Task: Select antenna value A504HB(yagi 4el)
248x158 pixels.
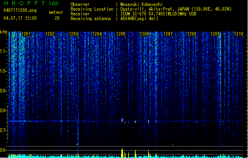Action: pos(139,19)
